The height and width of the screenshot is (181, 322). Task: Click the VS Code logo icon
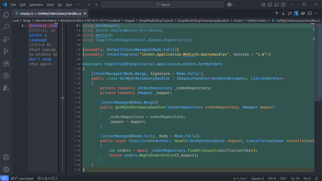(x=5, y=5)
